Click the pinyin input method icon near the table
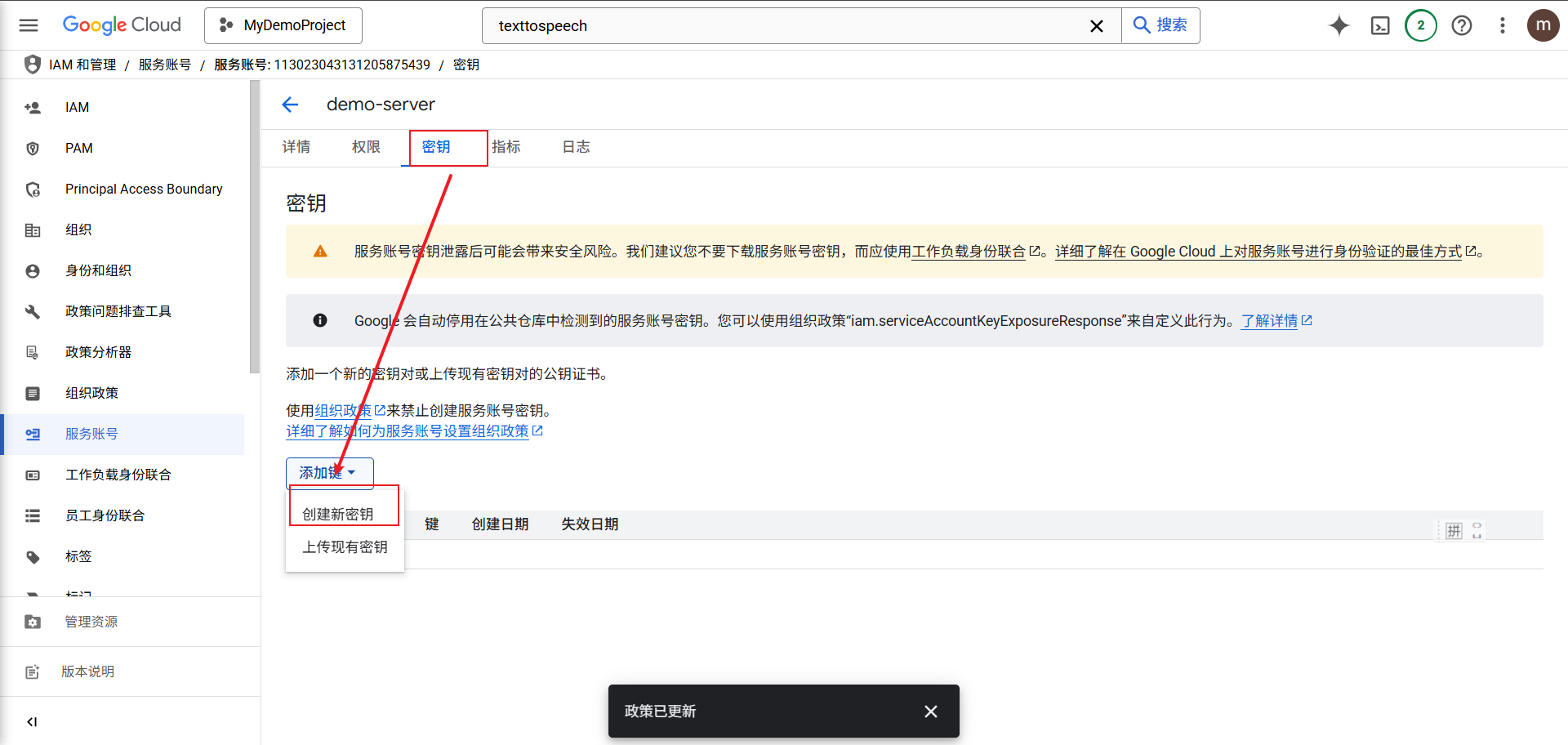Screen dimensions: 1568x745 pos(1454,530)
